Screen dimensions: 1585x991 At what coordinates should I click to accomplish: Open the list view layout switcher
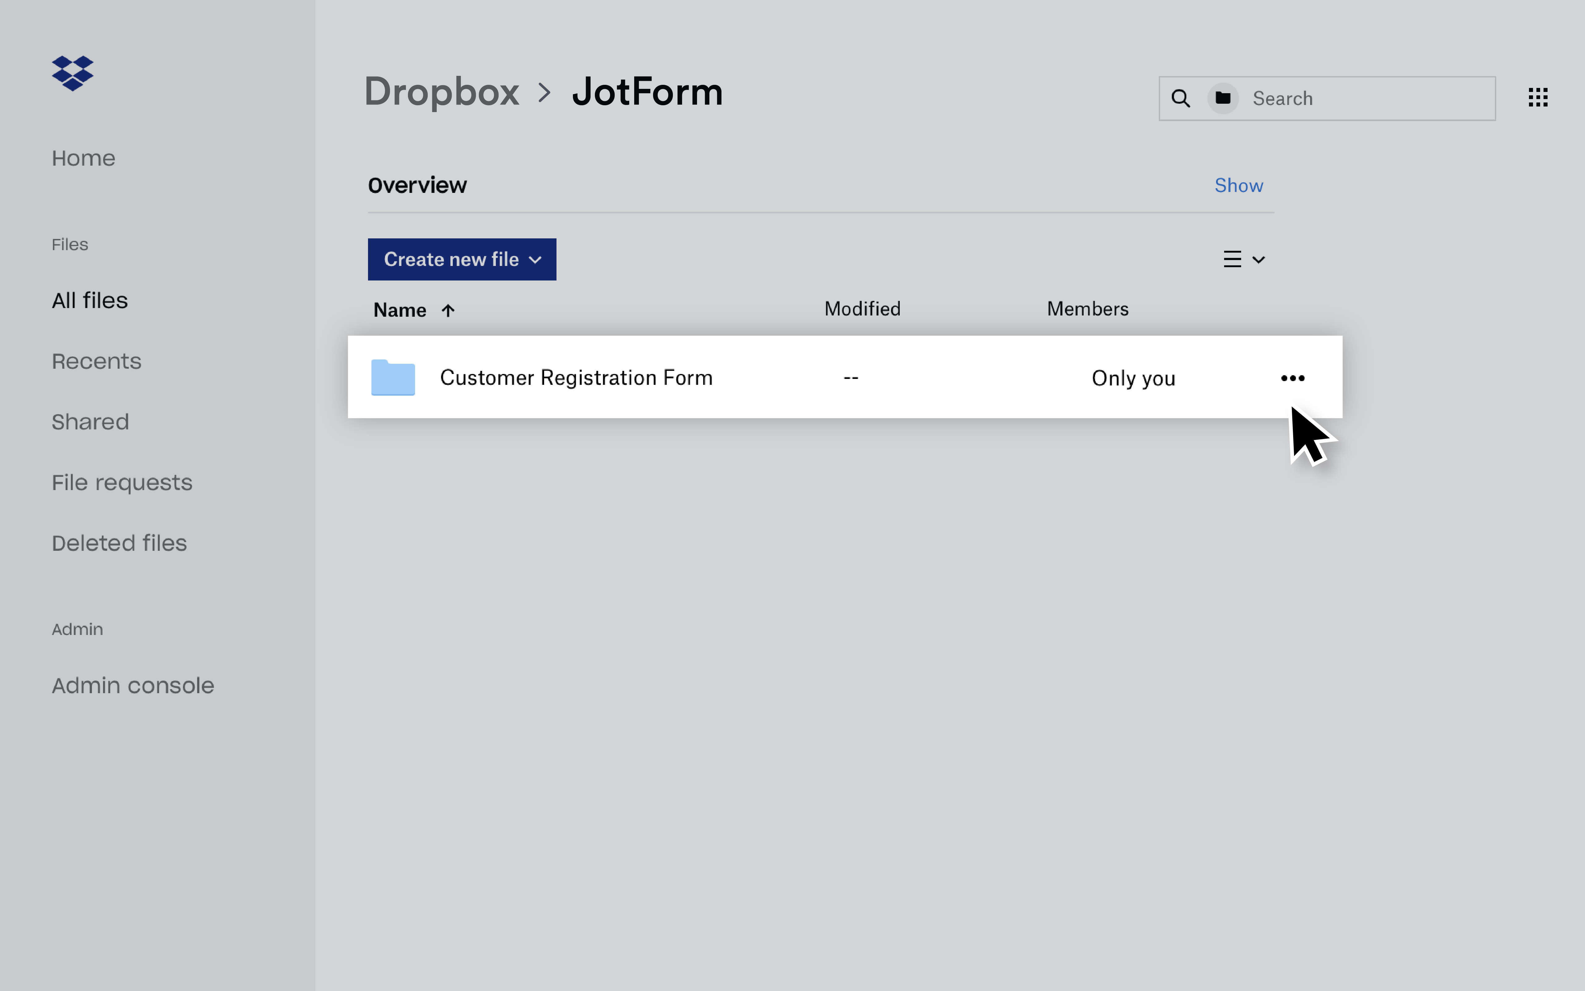tap(1243, 259)
